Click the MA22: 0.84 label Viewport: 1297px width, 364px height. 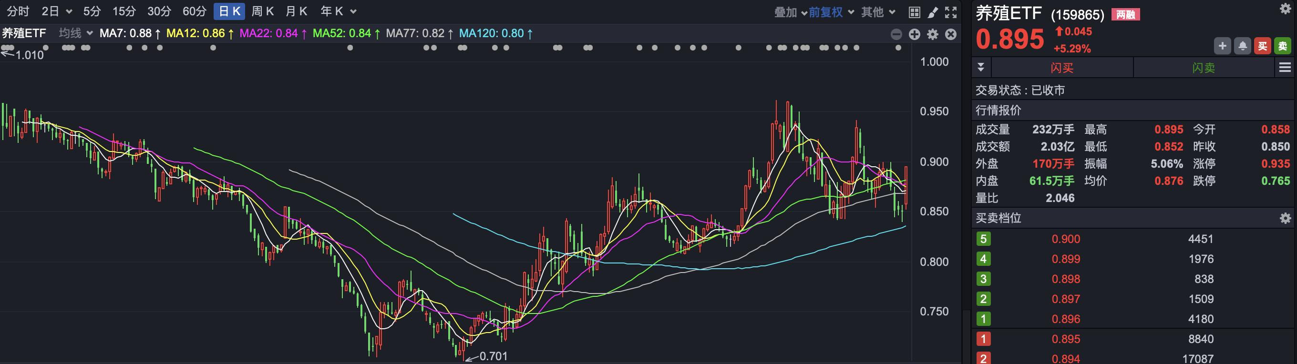[x=273, y=34]
